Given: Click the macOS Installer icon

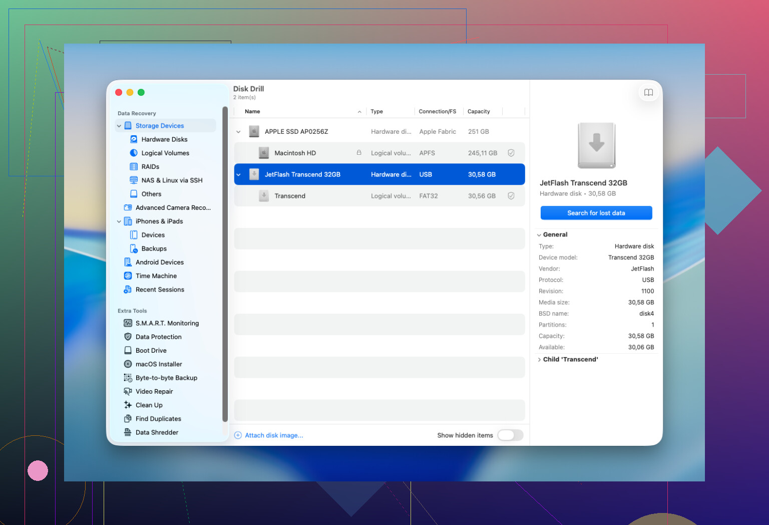Looking at the screenshot, I should click(x=128, y=364).
